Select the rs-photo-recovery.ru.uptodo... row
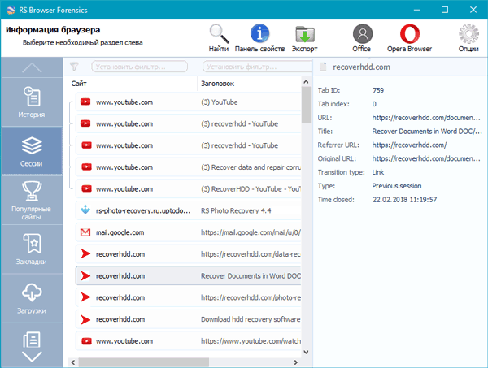This screenshot has width=488, height=368. (189, 210)
